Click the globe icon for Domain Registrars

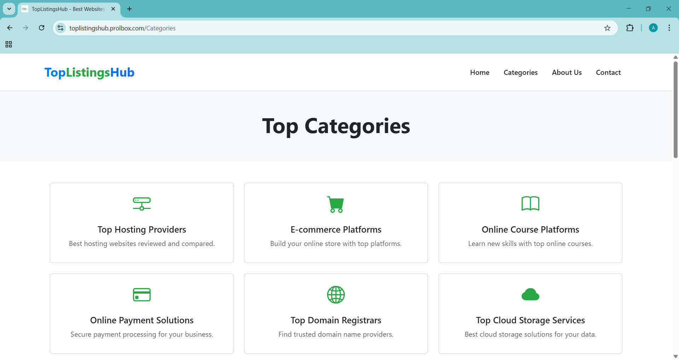pyautogui.click(x=336, y=294)
